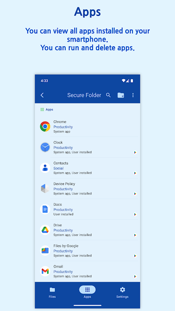The width and height of the screenshot is (175, 311).
Task: Switch to the Files tab
Action: 52,292
